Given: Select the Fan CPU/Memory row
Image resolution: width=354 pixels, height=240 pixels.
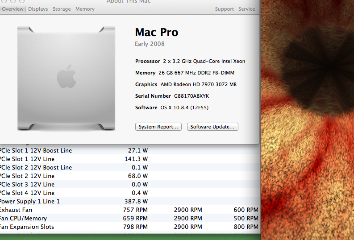Looking at the screenshot, I should pyautogui.click(x=130, y=218).
